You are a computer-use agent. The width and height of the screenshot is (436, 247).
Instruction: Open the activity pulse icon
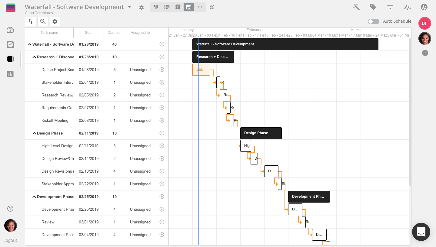pyautogui.click(x=407, y=7)
